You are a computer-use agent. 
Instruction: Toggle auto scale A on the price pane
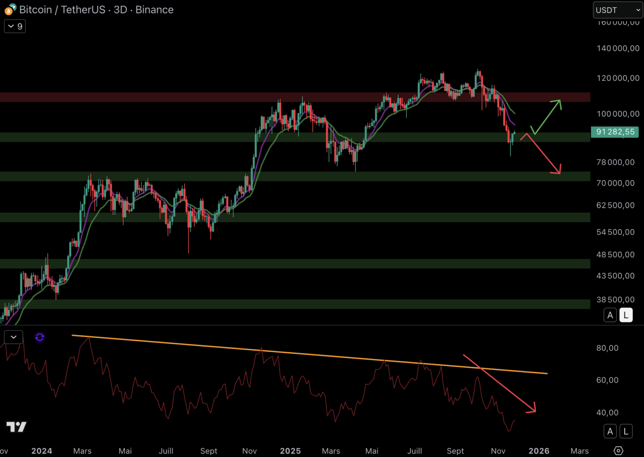pos(610,315)
